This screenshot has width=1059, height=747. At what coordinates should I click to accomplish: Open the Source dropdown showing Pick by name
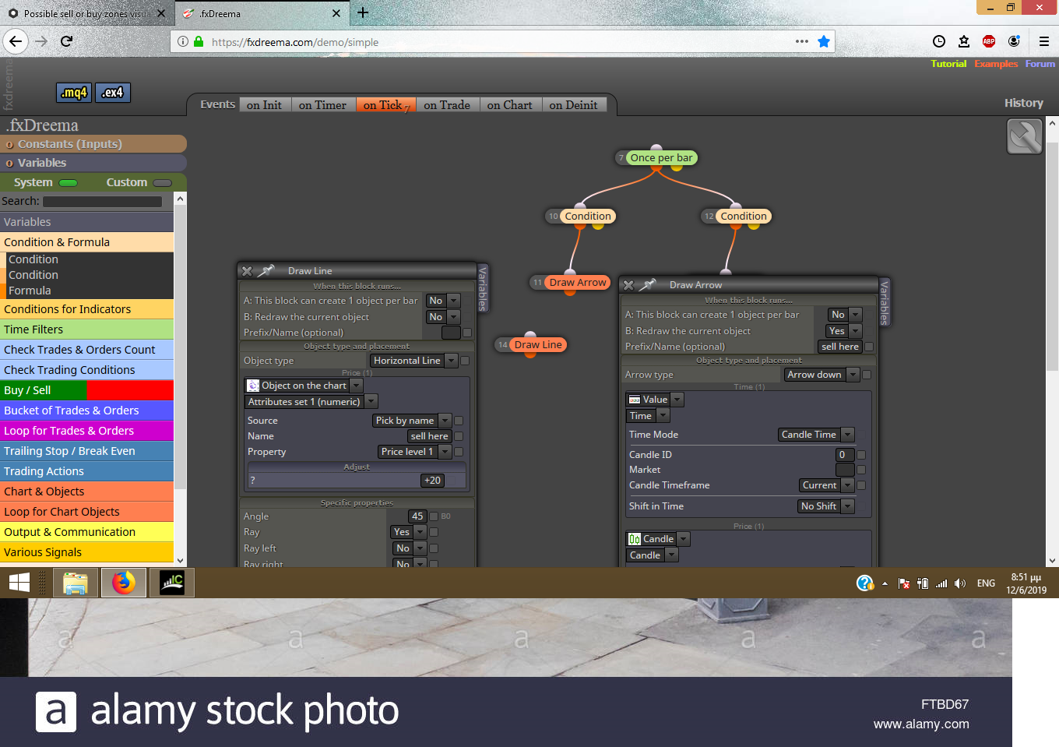(x=411, y=421)
